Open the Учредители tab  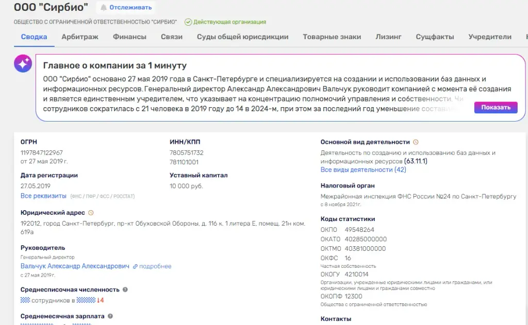490,37
